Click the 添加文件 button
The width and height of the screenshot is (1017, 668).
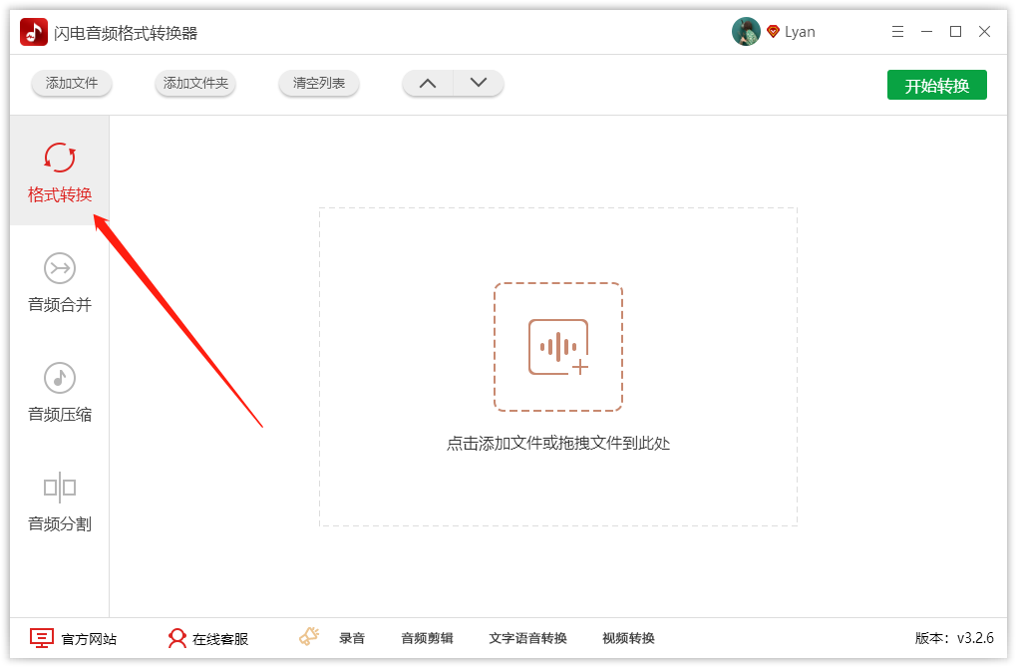(72, 83)
